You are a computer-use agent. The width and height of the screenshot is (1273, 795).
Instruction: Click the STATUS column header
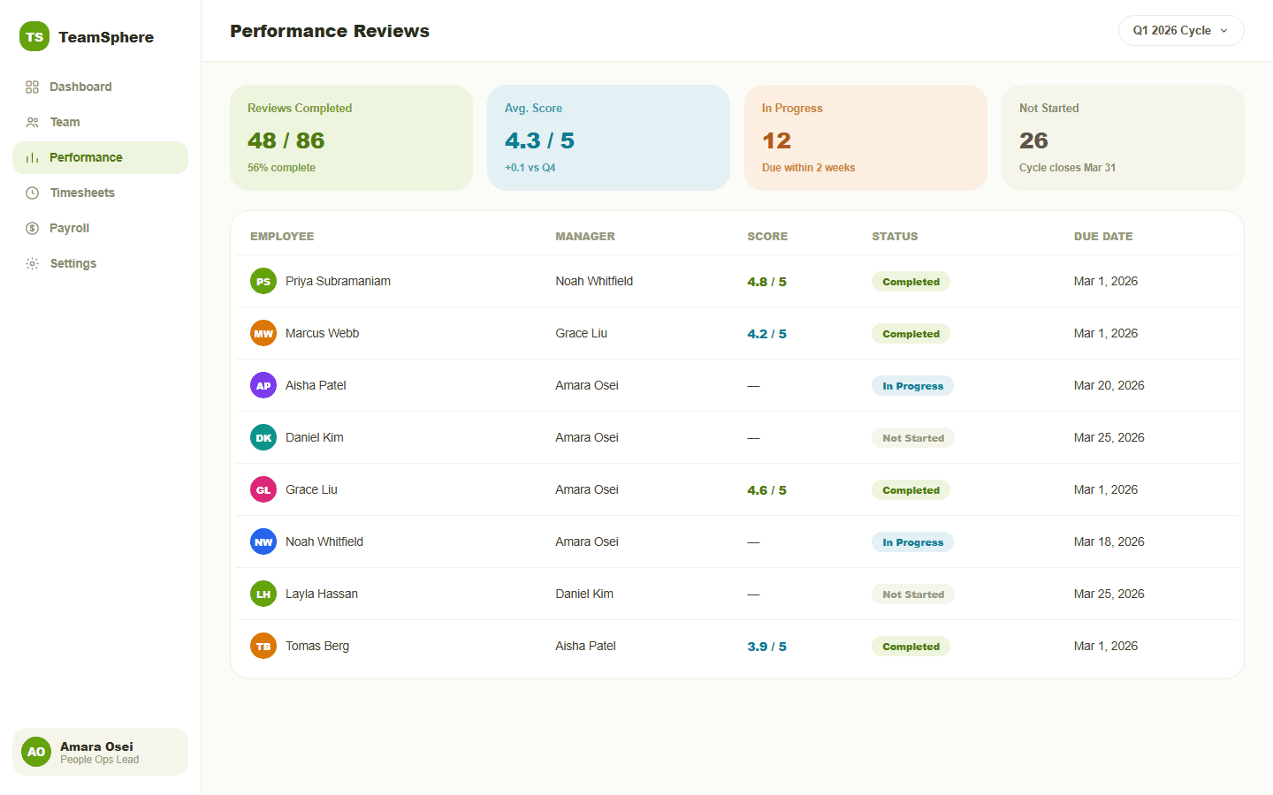895,236
